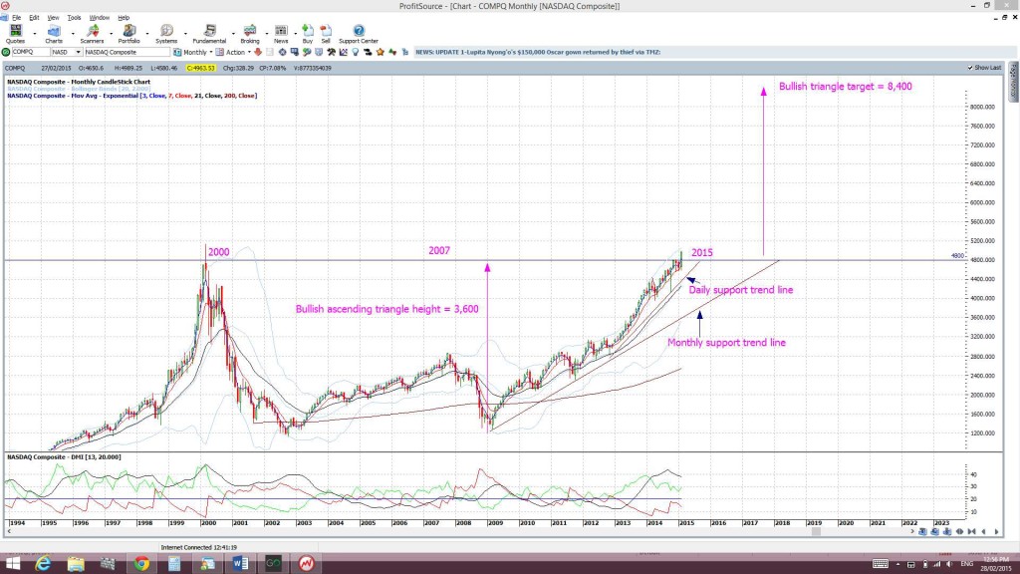Open the Edit menu
This screenshot has height=574, width=1020.
coord(34,18)
